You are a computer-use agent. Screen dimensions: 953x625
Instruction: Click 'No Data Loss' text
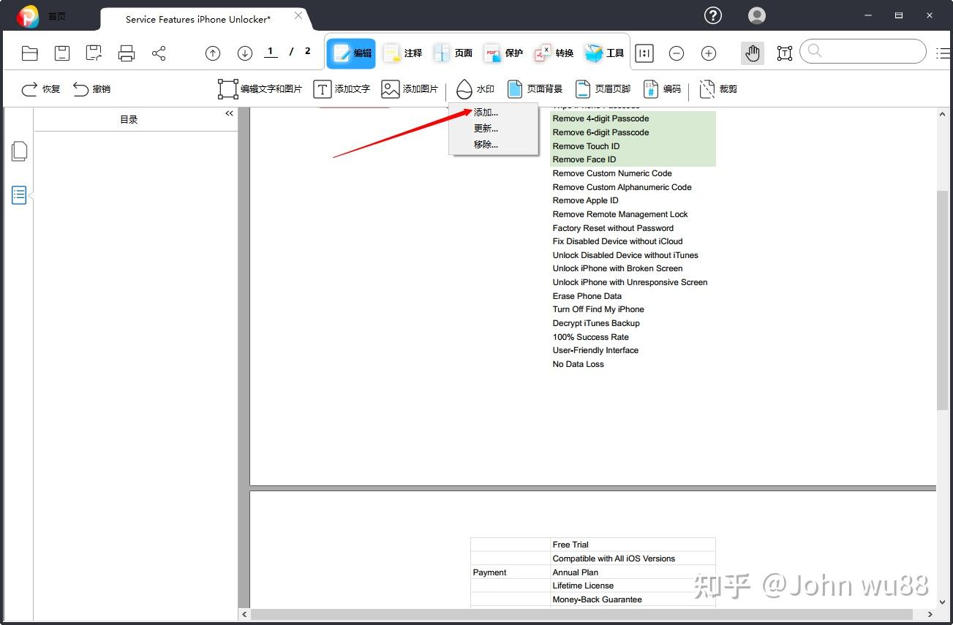click(x=578, y=364)
